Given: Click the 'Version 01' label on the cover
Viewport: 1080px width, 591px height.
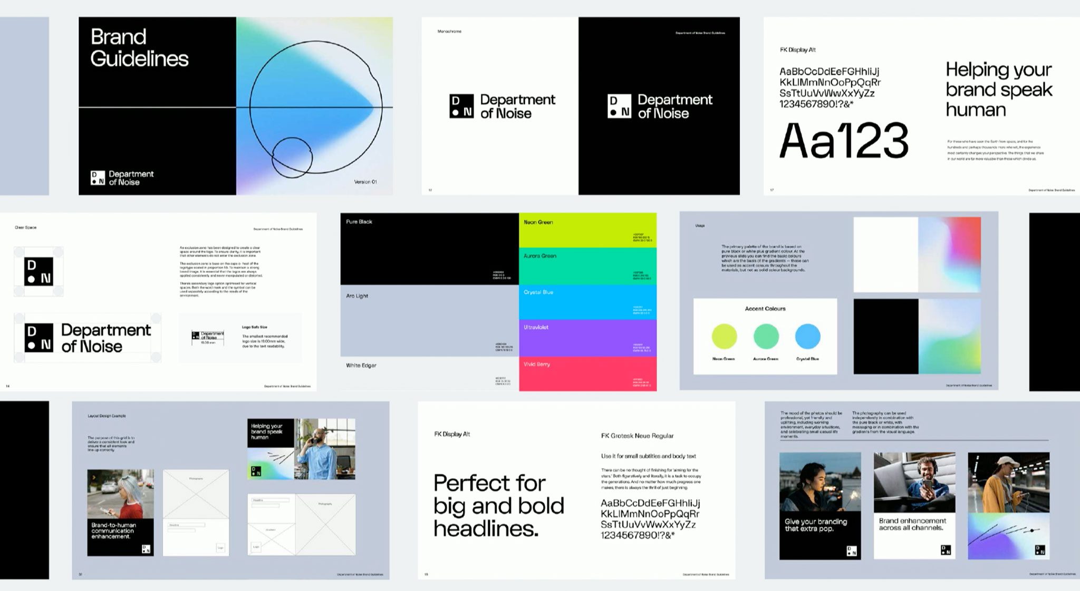Looking at the screenshot, I should point(365,182).
